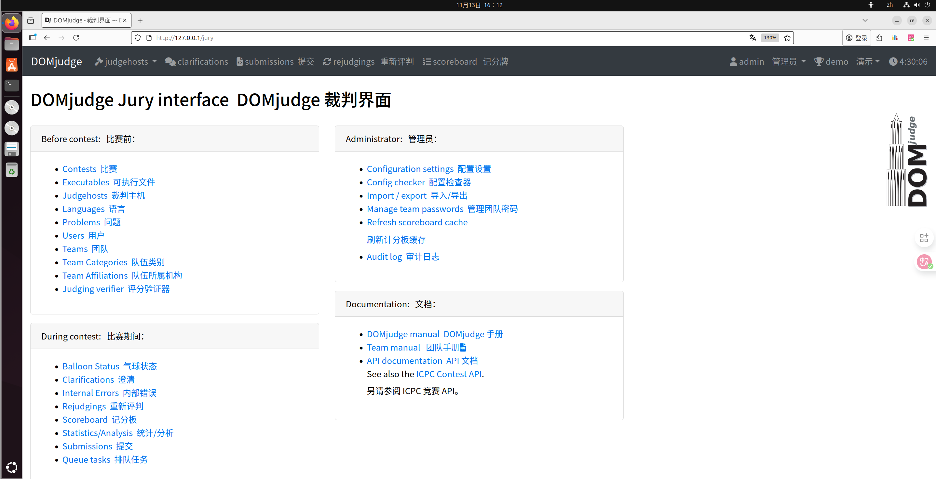This screenshot has width=937, height=479.
Task: Open the Firefox extensions puzzle icon
Action: (x=879, y=38)
